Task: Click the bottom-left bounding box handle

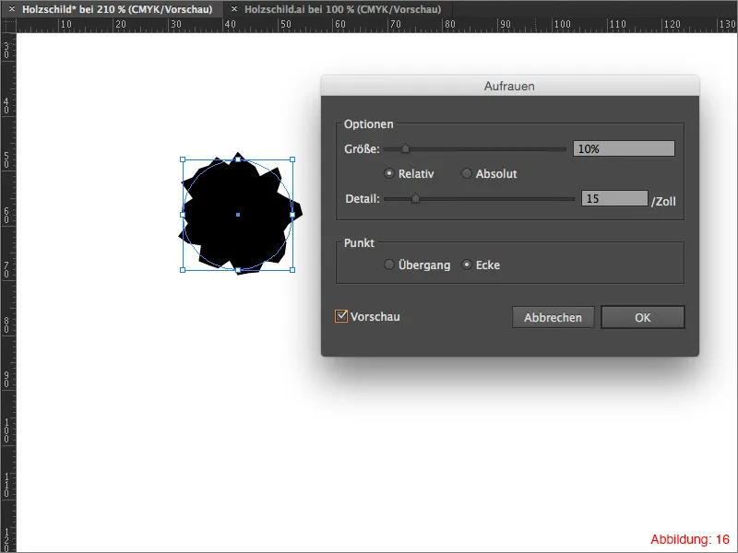Action: tap(183, 270)
